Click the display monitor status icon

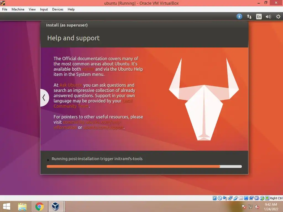[x=246, y=198]
